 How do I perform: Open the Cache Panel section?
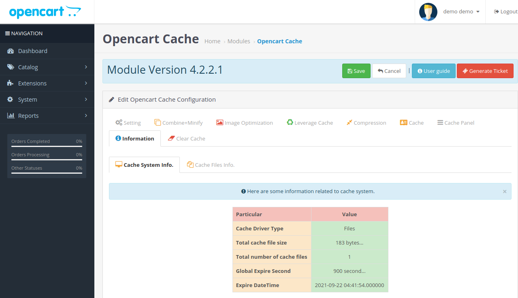pyautogui.click(x=456, y=122)
